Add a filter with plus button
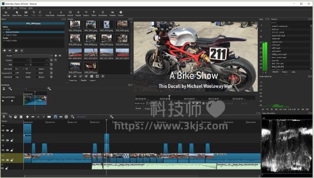This screenshot has width=314, height=178. tap(5, 50)
